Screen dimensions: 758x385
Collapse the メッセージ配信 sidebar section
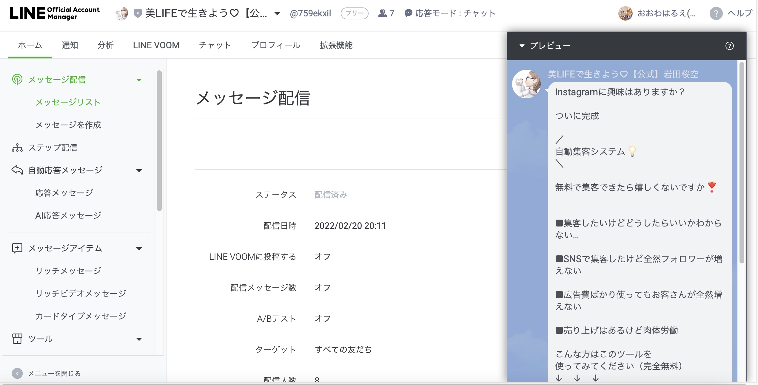pos(139,80)
